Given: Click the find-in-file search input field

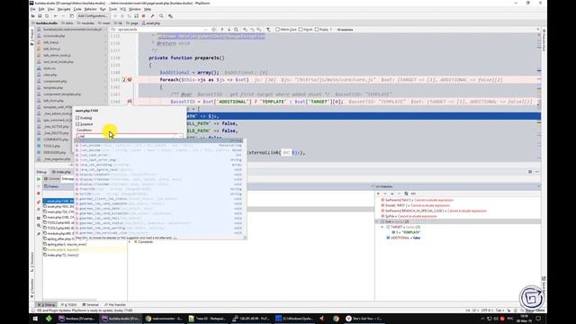Looking at the screenshot, I should click(161, 30).
